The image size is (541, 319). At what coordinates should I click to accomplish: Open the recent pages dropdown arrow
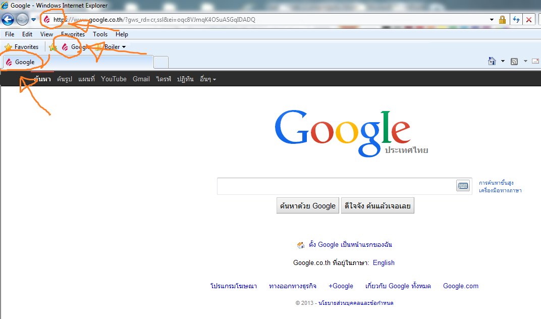click(33, 20)
